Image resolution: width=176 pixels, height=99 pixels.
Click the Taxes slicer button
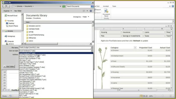click(x=154, y=36)
